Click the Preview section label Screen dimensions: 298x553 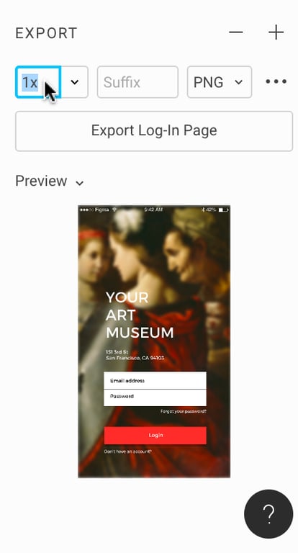[x=41, y=181]
